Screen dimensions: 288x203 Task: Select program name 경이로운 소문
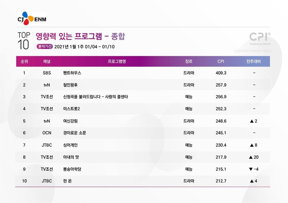tap(75, 133)
